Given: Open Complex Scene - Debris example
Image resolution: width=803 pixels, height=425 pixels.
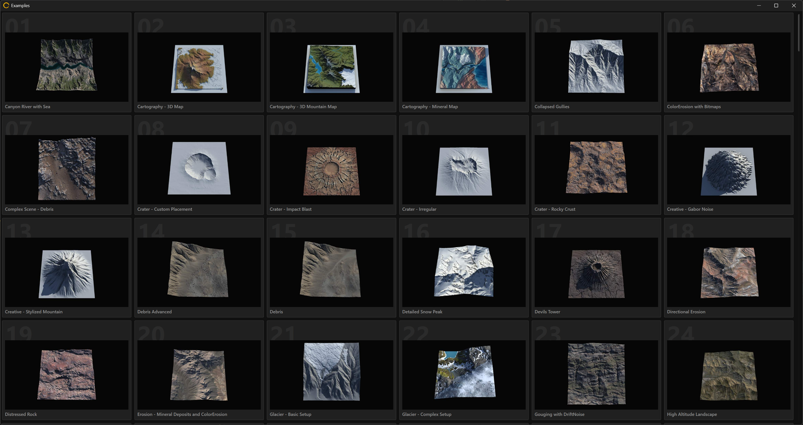Looking at the screenshot, I should 67,165.
